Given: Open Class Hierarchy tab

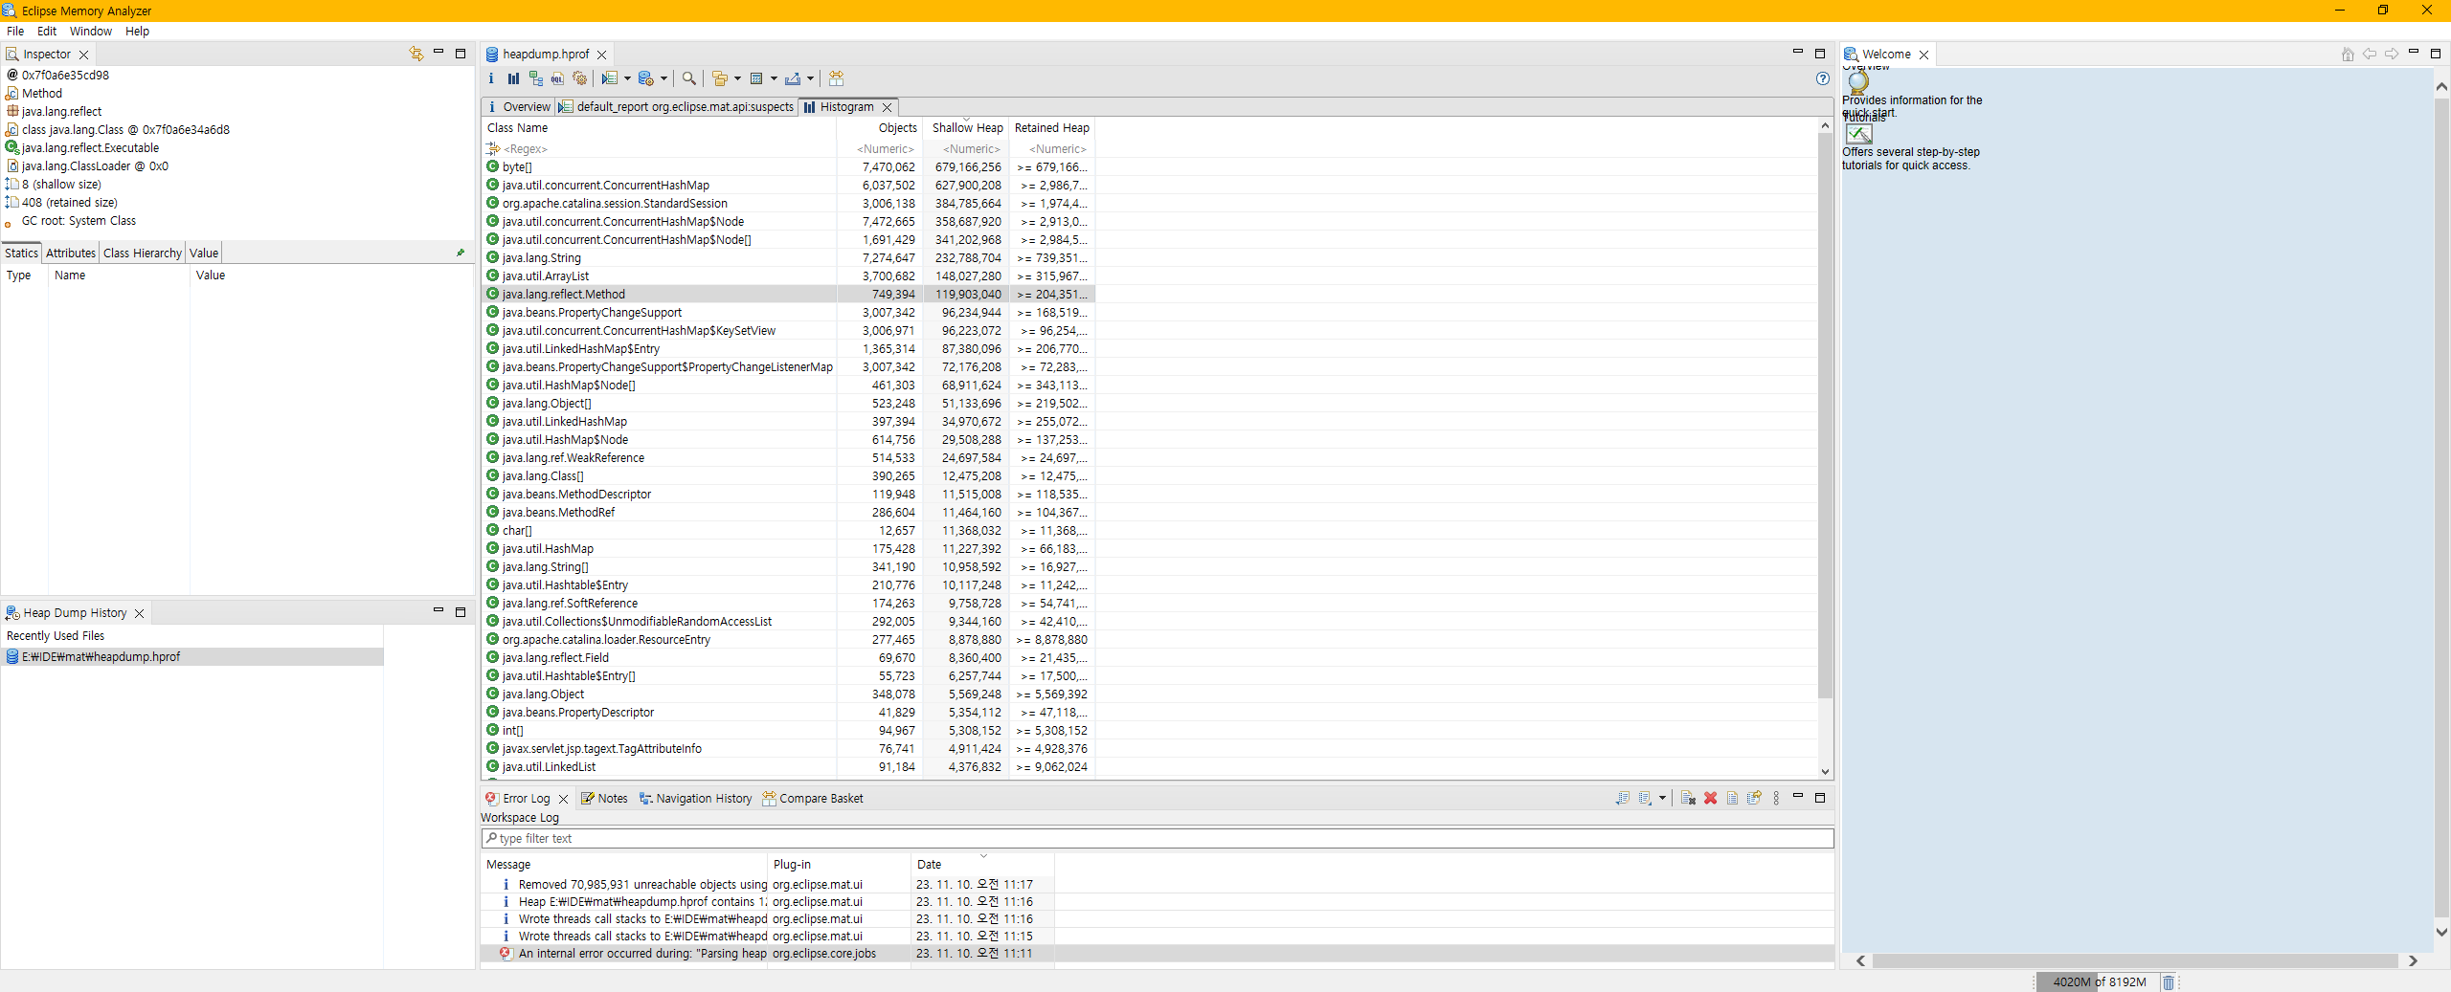Looking at the screenshot, I should [x=143, y=253].
